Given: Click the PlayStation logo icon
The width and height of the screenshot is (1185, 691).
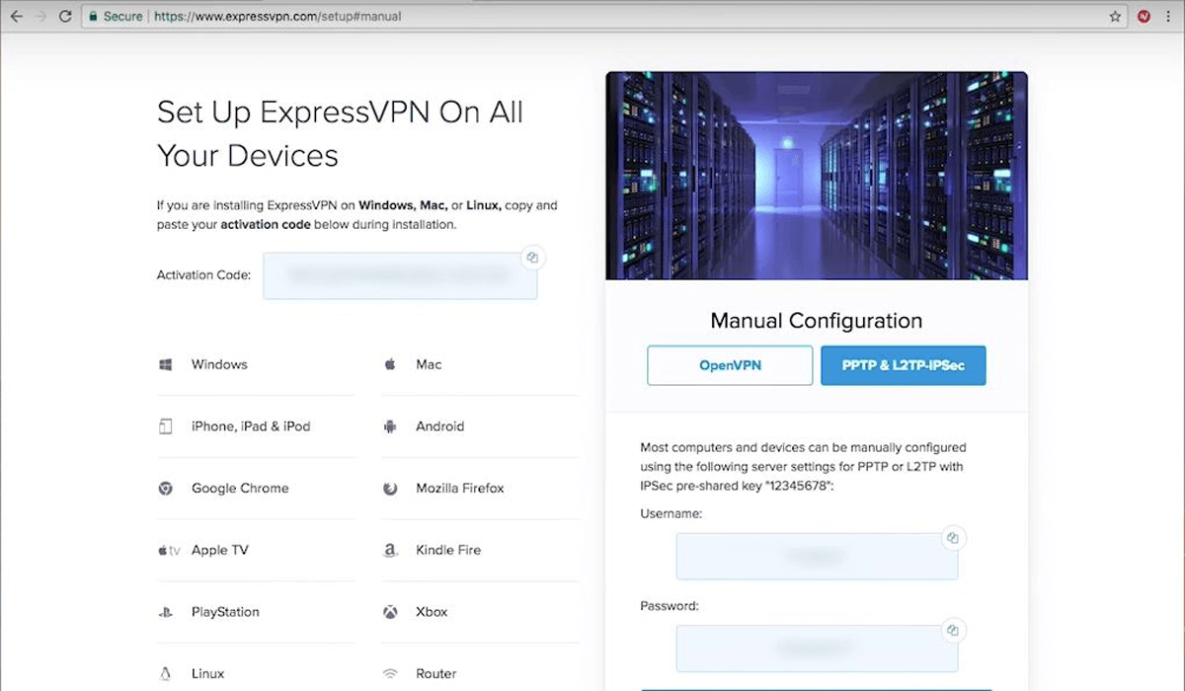Looking at the screenshot, I should click(x=166, y=612).
